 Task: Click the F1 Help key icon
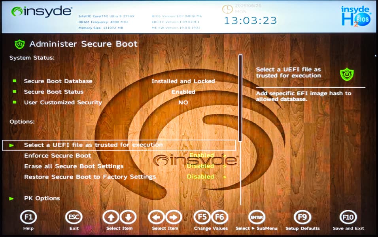coord(28,217)
